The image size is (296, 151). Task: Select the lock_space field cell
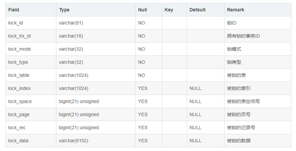20,101
